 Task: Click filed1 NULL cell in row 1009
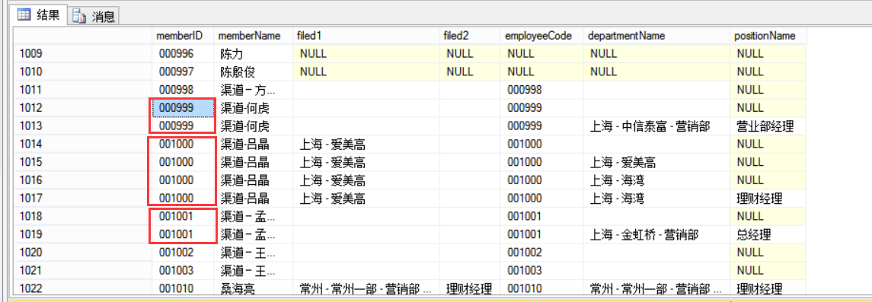(366, 54)
